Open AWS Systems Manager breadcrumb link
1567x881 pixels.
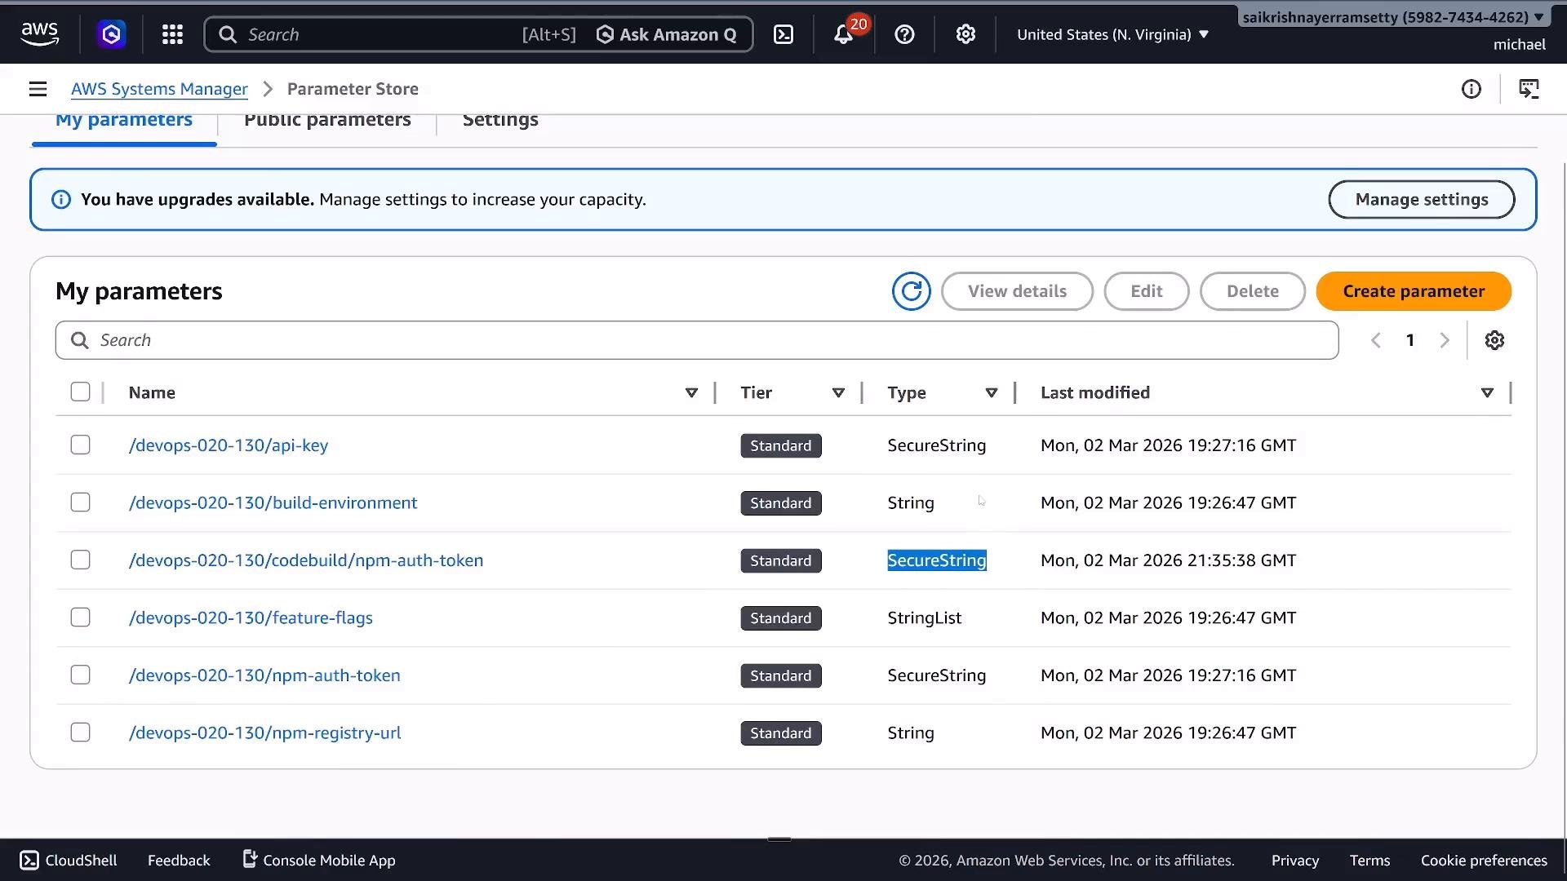[x=159, y=89]
